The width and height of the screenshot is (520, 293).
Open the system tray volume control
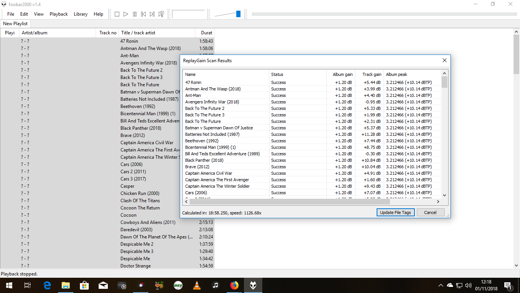[x=468, y=285]
